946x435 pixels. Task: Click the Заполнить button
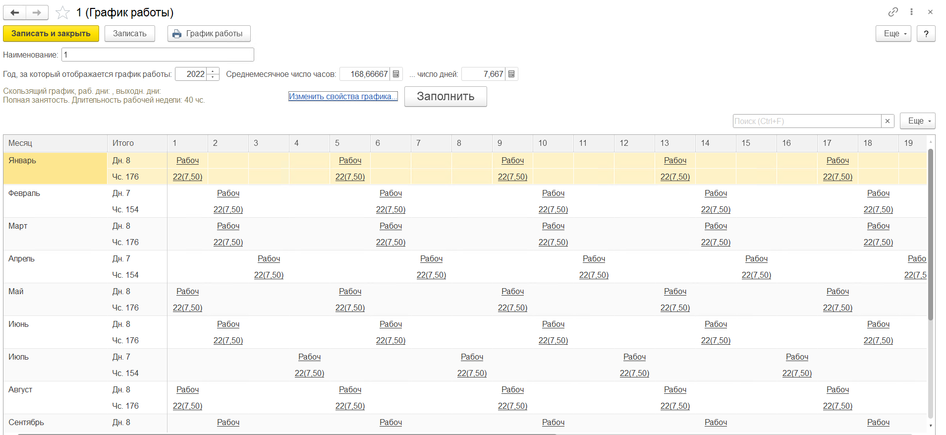click(x=445, y=97)
